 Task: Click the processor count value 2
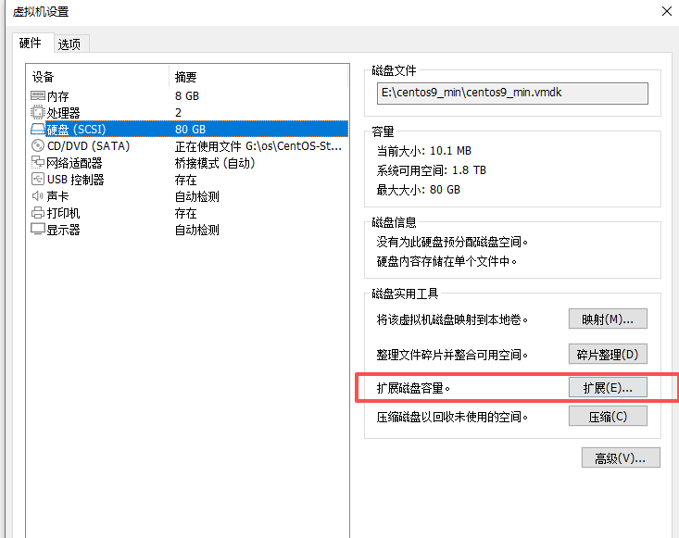click(178, 113)
